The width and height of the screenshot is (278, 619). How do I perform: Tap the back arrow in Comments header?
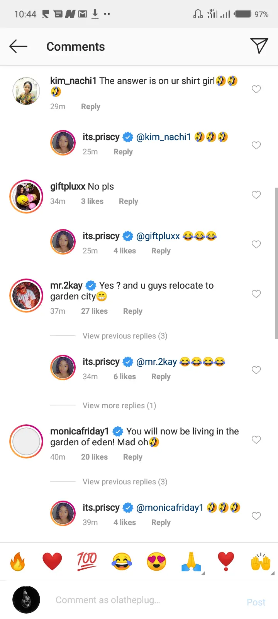pyautogui.click(x=18, y=46)
